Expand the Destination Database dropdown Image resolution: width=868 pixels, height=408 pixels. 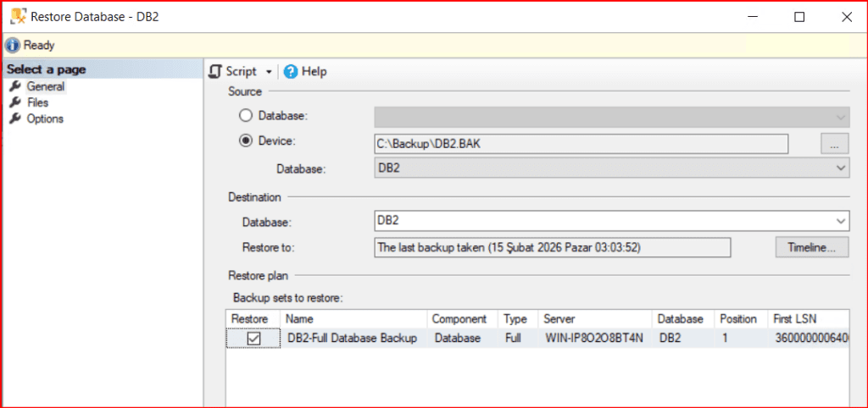click(841, 221)
